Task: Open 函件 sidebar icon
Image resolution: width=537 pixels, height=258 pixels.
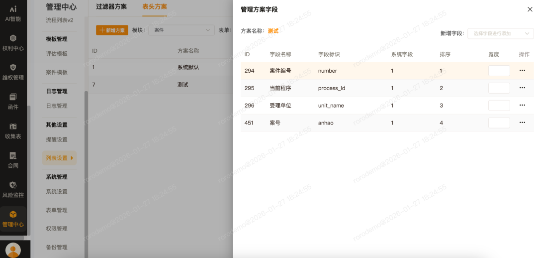Action: pyautogui.click(x=13, y=102)
